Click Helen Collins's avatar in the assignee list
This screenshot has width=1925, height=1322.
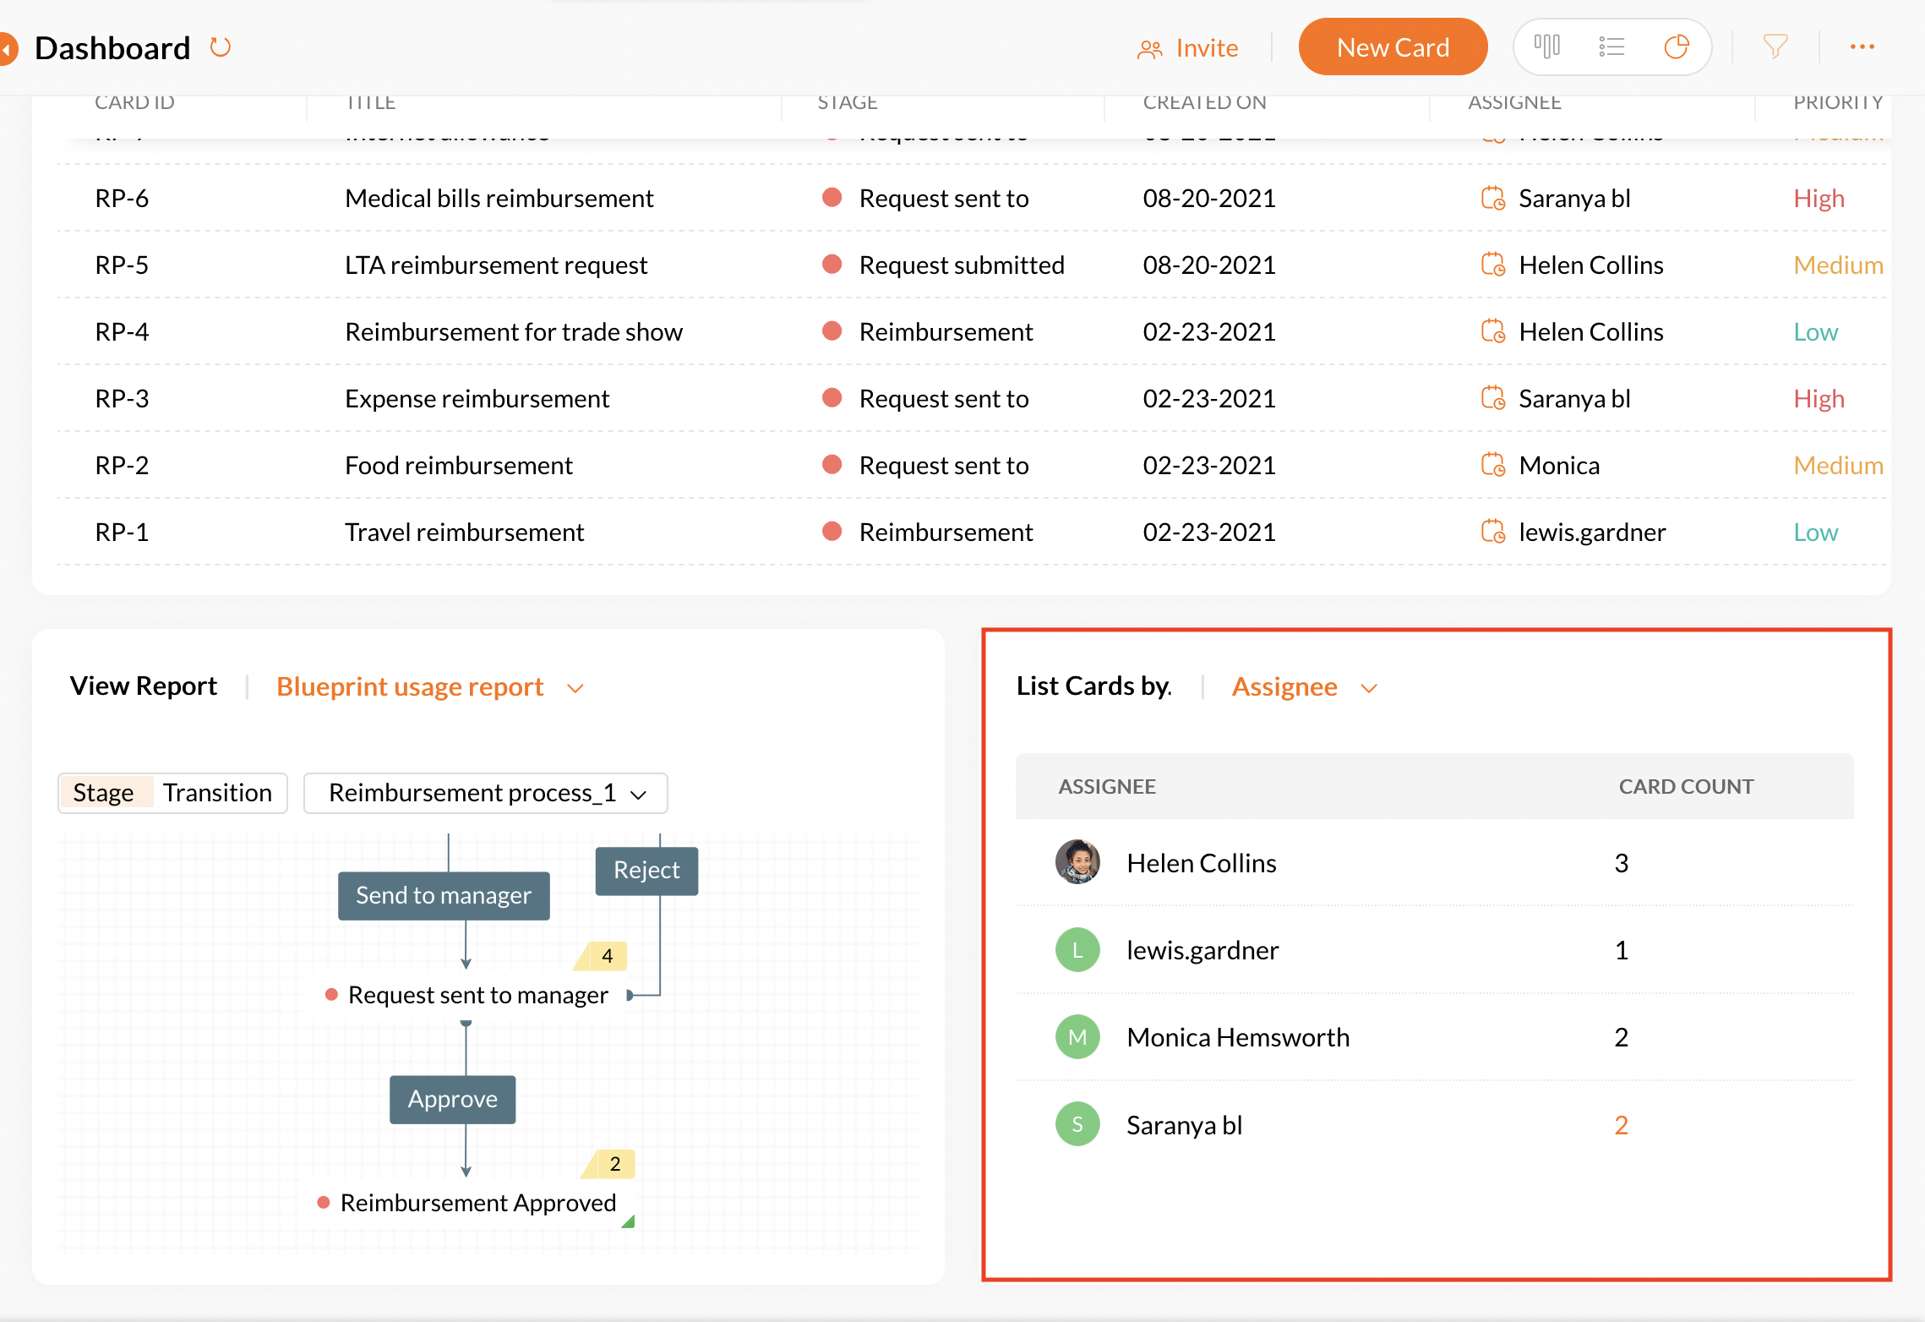pos(1077,862)
